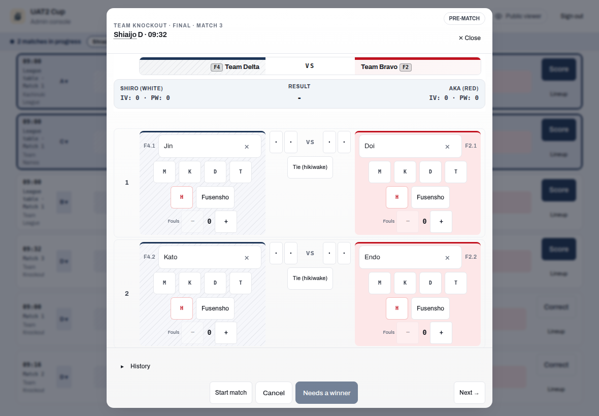599x416 pixels.
Task: Increase Doi's fouls with plus
Action: tap(441, 221)
